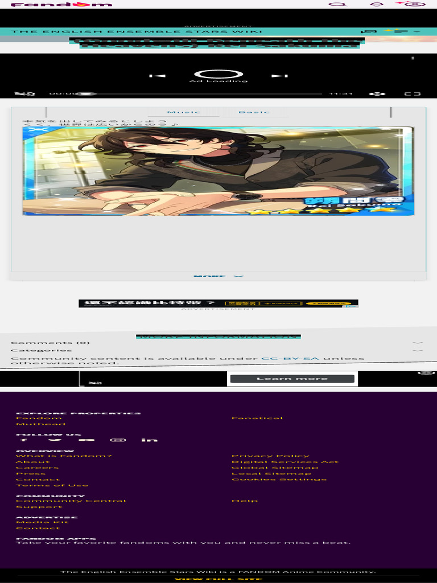The image size is (437, 583).
Task: Open the Digital Services Act link
Action: click(285, 462)
